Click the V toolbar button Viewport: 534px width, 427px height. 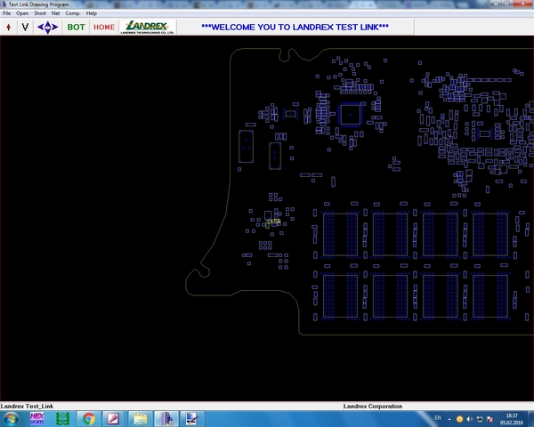point(25,28)
